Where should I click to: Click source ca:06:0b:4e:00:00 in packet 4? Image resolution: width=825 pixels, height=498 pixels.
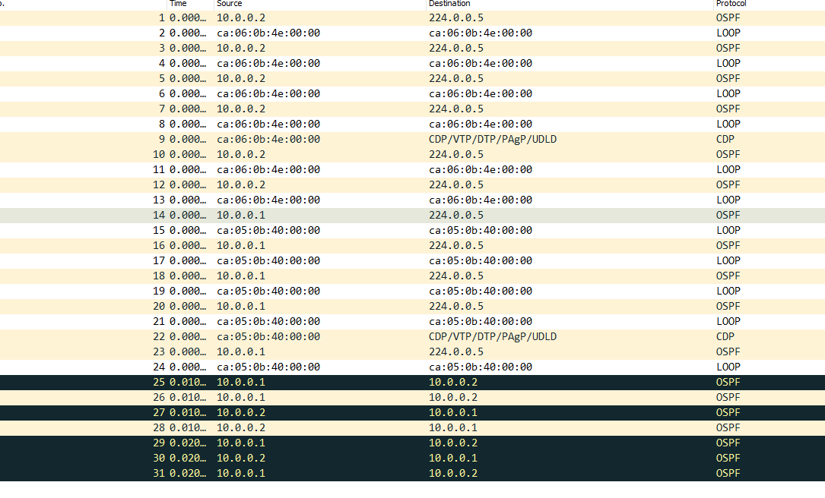point(268,64)
